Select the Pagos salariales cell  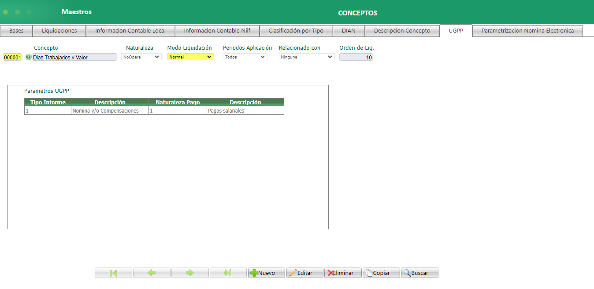[245, 111]
